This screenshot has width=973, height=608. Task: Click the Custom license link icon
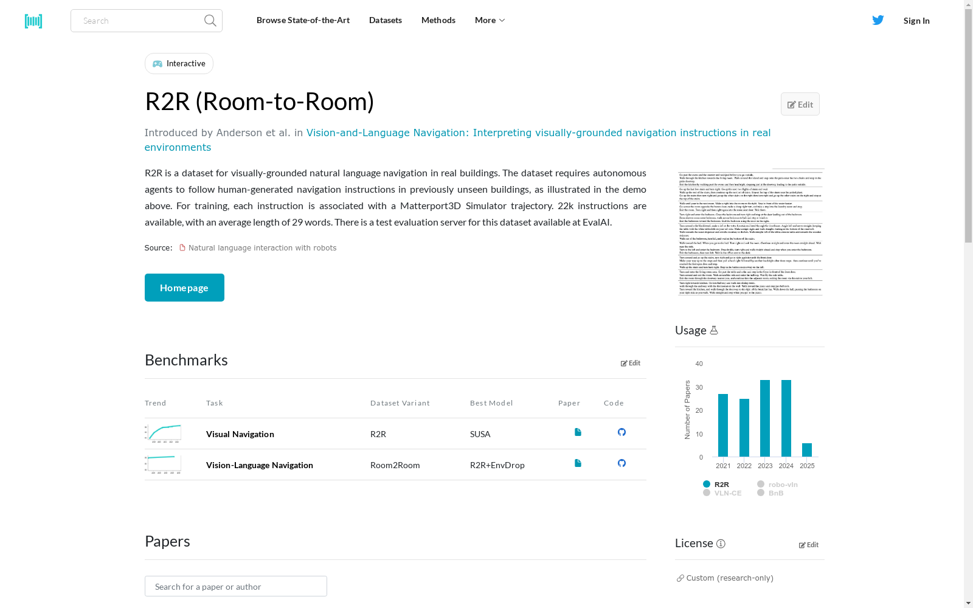pyautogui.click(x=680, y=578)
